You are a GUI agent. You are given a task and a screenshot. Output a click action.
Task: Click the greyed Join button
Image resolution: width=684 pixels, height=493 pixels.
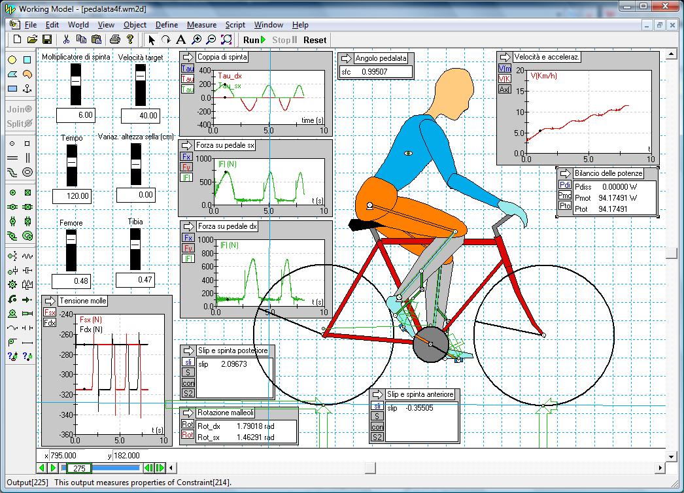(20, 109)
